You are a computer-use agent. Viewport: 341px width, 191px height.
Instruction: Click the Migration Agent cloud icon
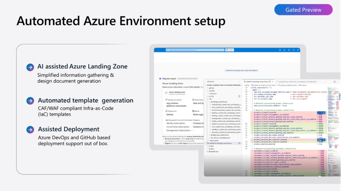(x=160, y=78)
